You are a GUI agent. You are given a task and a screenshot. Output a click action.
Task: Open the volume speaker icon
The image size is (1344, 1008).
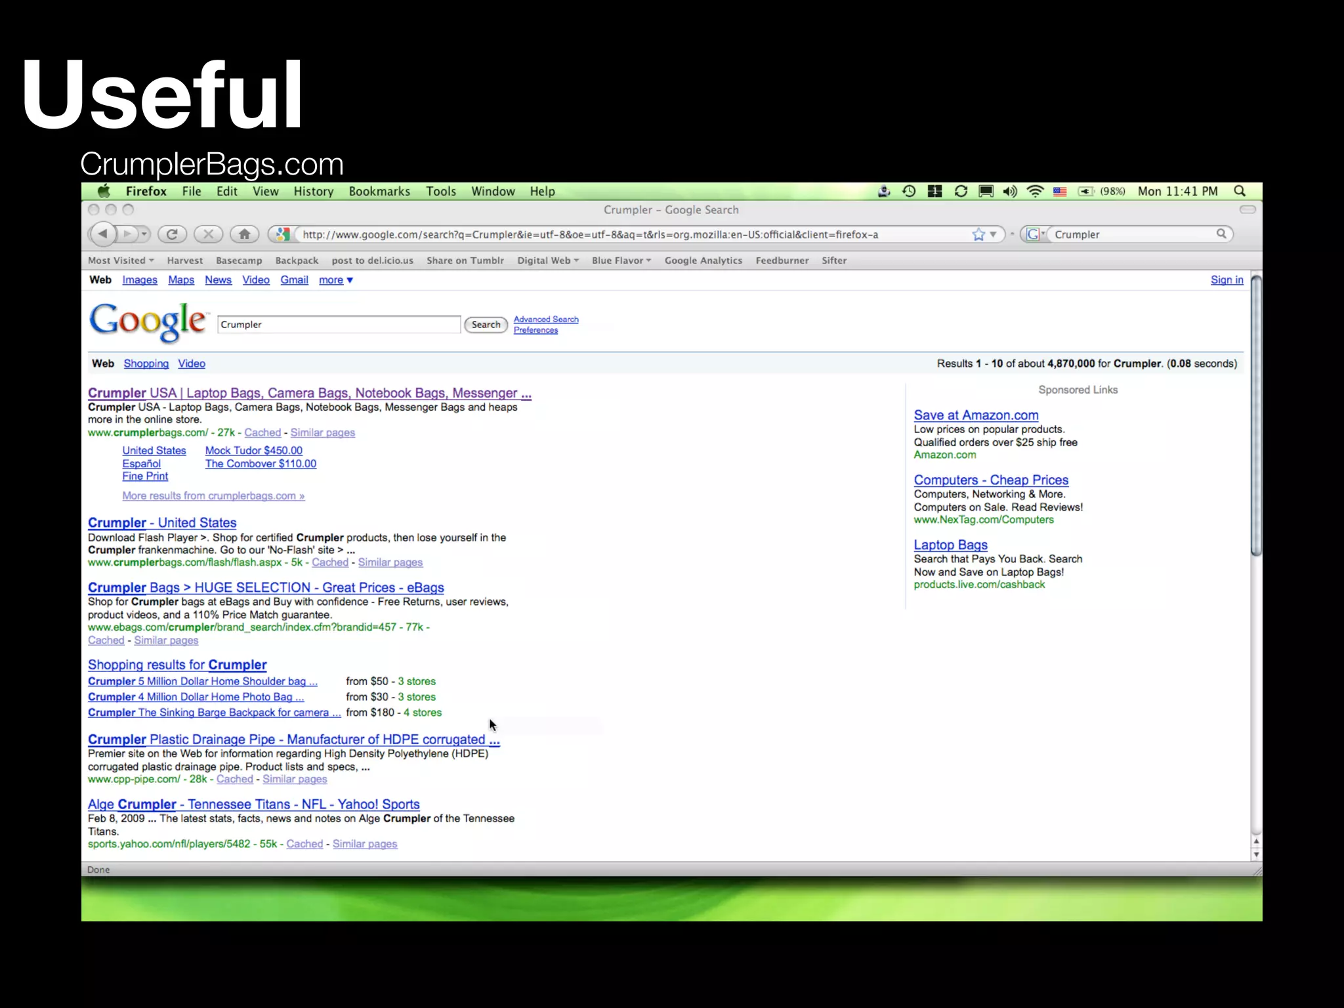pyautogui.click(x=1010, y=191)
